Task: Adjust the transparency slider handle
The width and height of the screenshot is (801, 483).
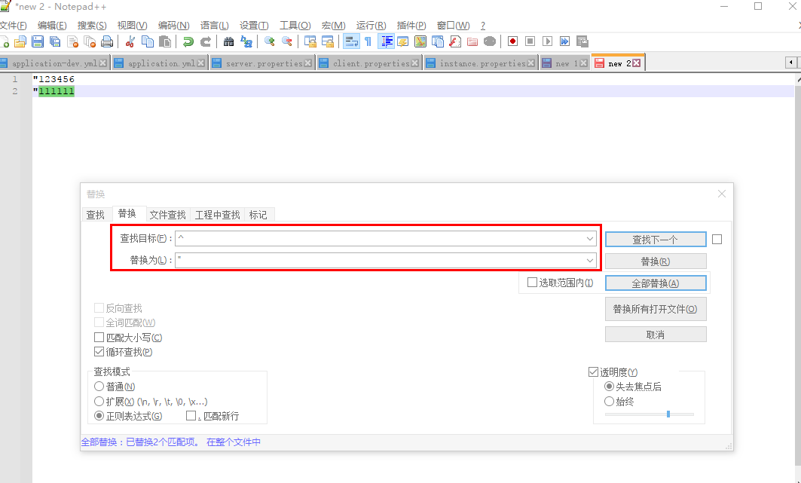Action: 668,414
